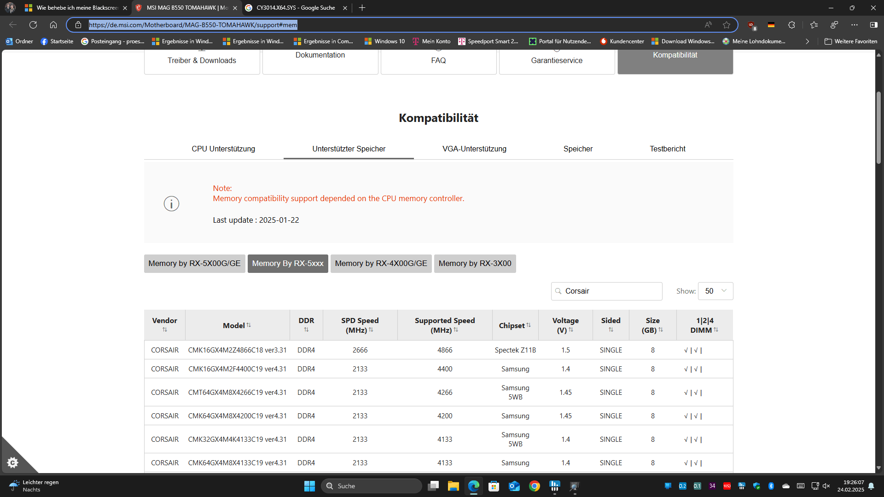
Task: Sort by Supported Speed column arrows
Action: click(456, 330)
